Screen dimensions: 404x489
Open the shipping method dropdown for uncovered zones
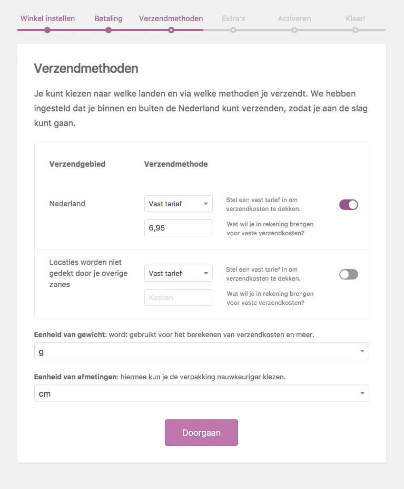click(x=178, y=273)
